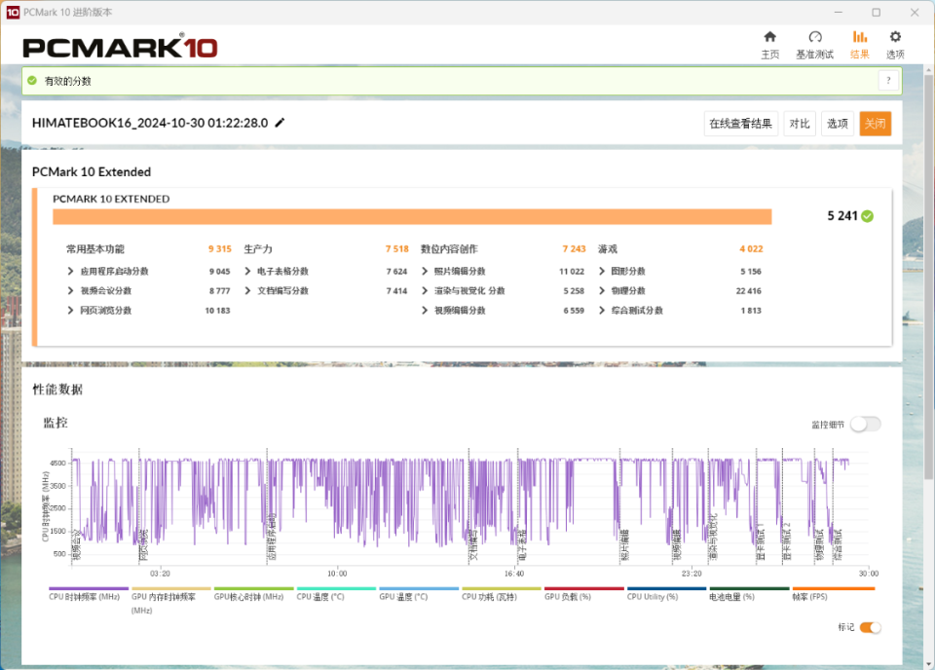Click the green check icon beside 有效的分数
This screenshot has width=935, height=670.
(32, 81)
